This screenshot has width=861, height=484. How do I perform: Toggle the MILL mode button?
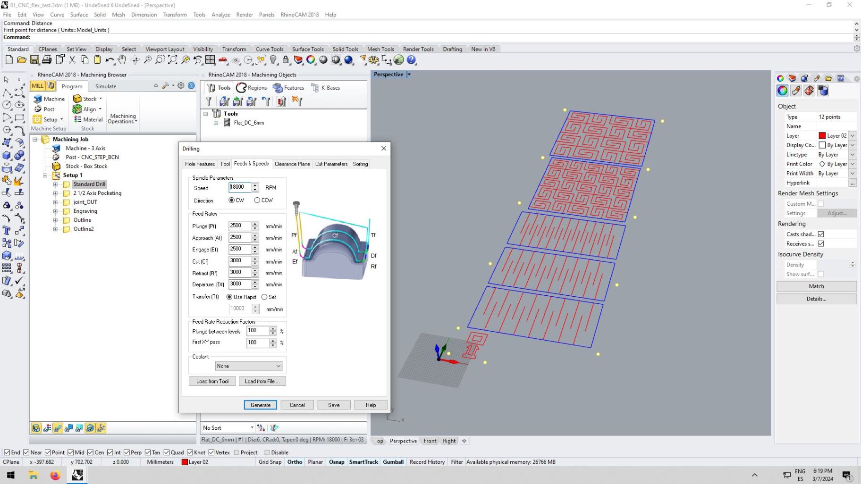pyautogui.click(x=37, y=86)
